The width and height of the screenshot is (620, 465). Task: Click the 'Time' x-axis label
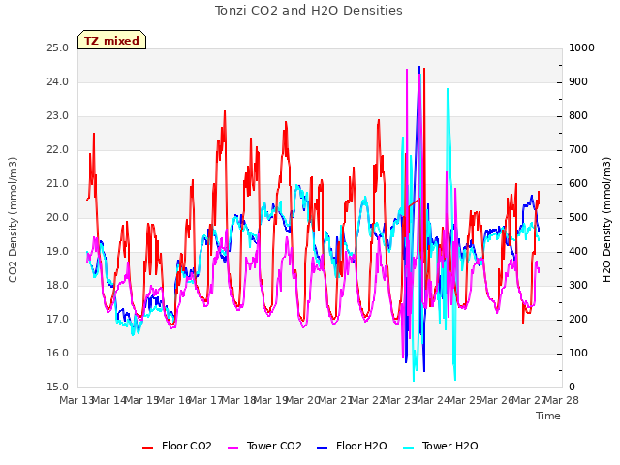tap(548, 416)
